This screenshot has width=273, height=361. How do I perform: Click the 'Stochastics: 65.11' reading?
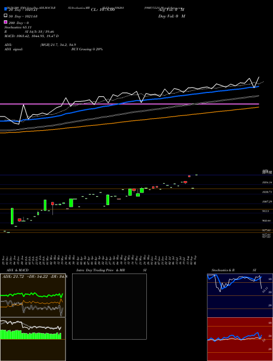coord(18,27)
